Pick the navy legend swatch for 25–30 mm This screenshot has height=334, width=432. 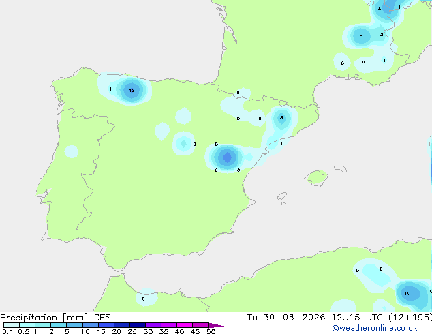tap(138, 325)
